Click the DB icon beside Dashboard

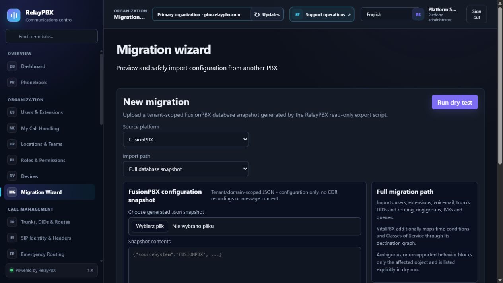(12, 66)
